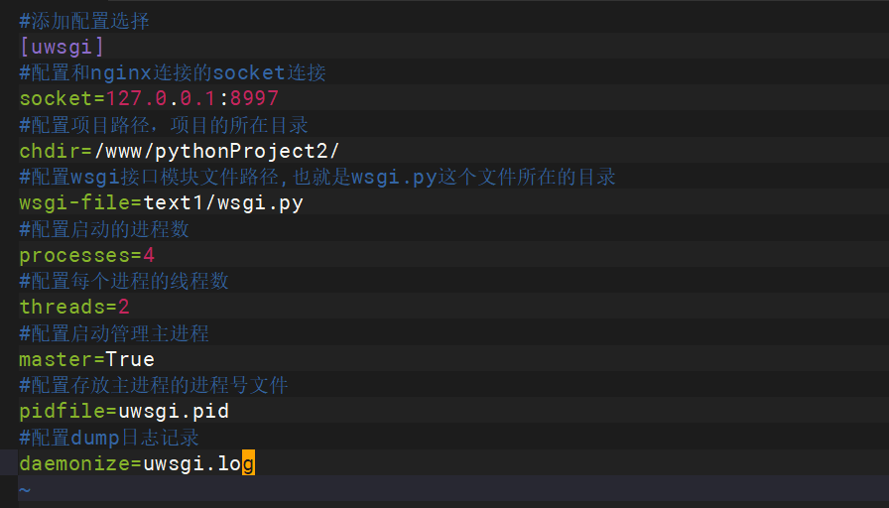Viewport: 889px width, 508px height.
Task: Click the first comment line 添加配置选择
Action: click(x=84, y=21)
